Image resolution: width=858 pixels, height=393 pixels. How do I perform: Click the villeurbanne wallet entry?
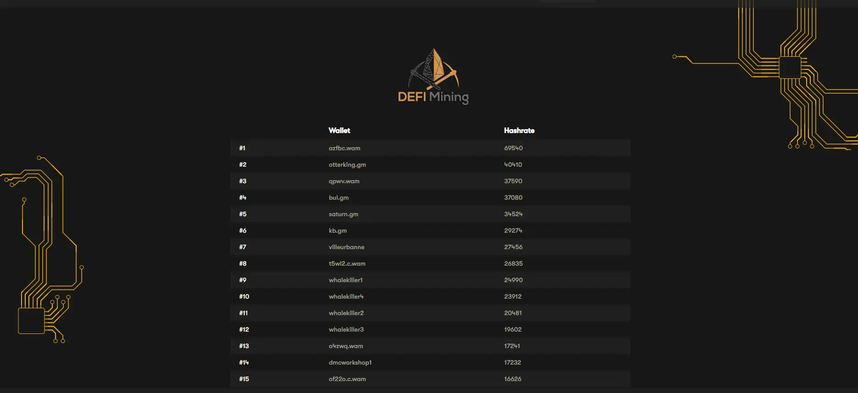pyautogui.click(x=346, y=247)
